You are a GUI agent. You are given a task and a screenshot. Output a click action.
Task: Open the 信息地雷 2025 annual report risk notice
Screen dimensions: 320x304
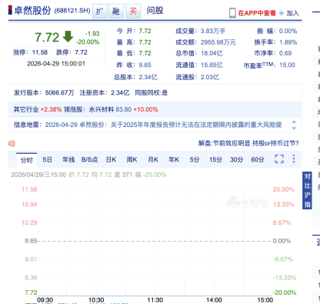163,125
